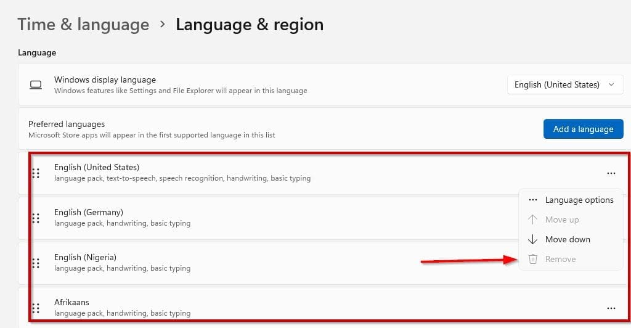The width and height of the screenshot is (631, 328).
Task: Click the Afrikaans language name
Action: click(x=71, y=302)
